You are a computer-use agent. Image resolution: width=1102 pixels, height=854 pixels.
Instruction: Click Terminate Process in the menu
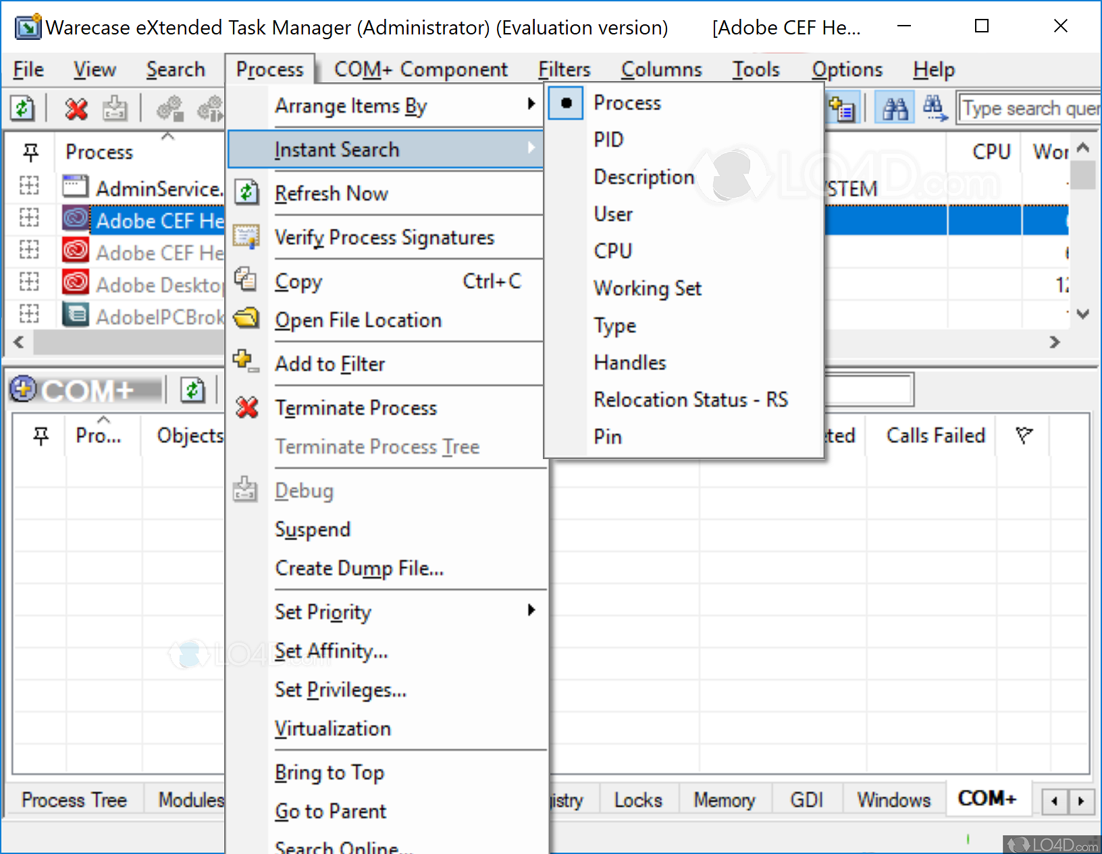click(x=356, y=408)
